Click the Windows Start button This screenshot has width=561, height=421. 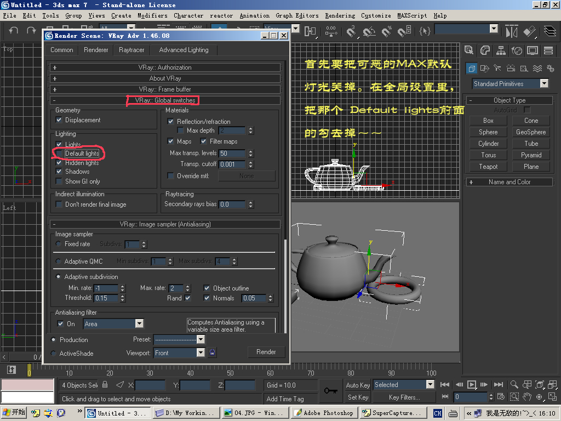click(x=14, y=413)
